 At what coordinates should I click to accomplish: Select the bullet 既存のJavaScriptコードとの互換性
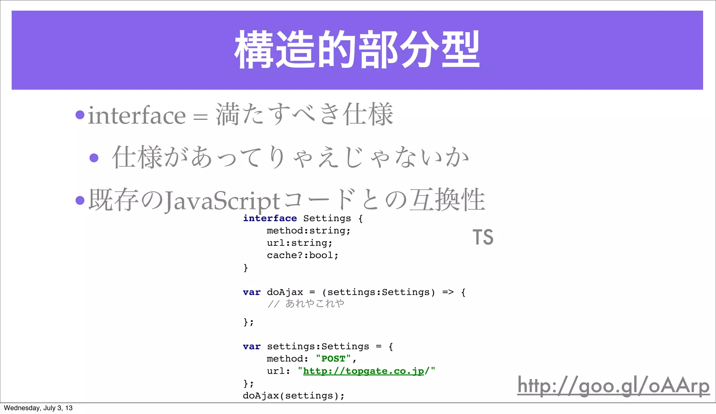pos(287,200)
